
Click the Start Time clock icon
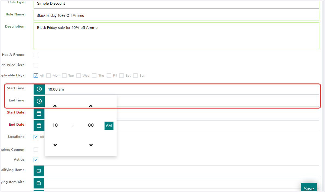[x=39, y=89]
